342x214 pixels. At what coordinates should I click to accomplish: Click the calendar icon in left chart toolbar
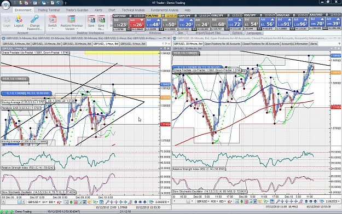click(x=101, y=202)
